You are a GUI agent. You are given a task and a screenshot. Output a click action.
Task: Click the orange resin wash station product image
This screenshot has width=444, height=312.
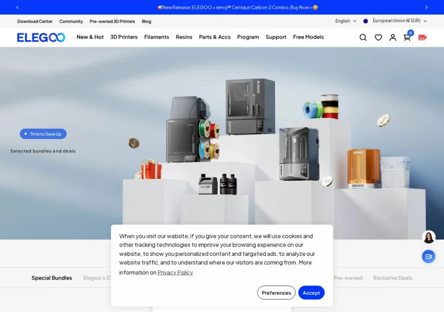point(364,168)
